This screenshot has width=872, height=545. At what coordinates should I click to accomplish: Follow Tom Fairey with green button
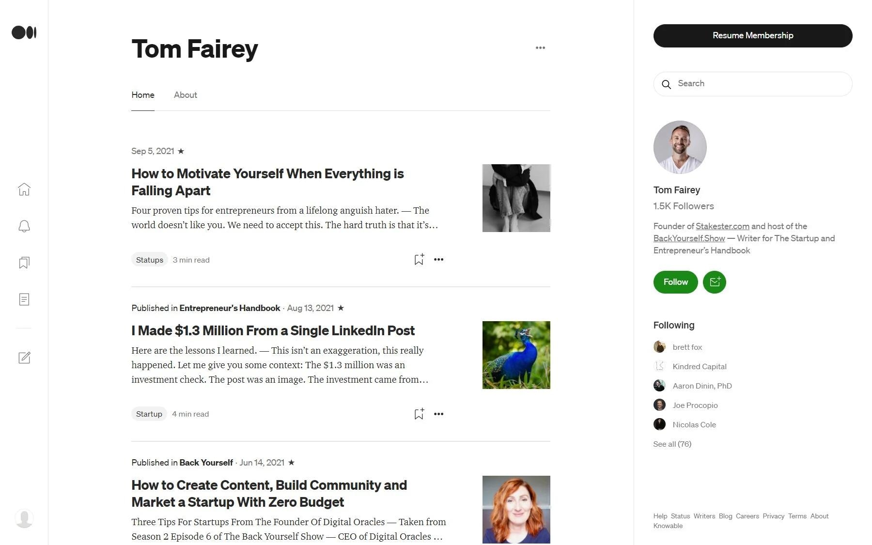click(676, 282)
